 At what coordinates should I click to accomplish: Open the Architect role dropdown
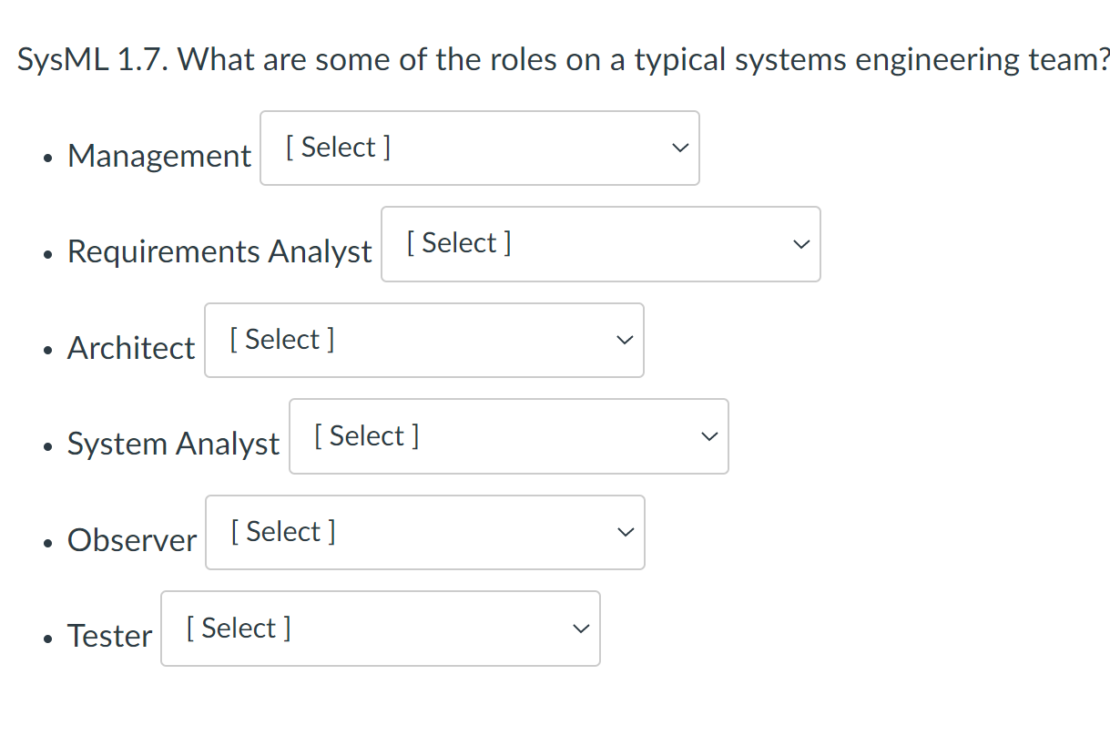point(424,340)
